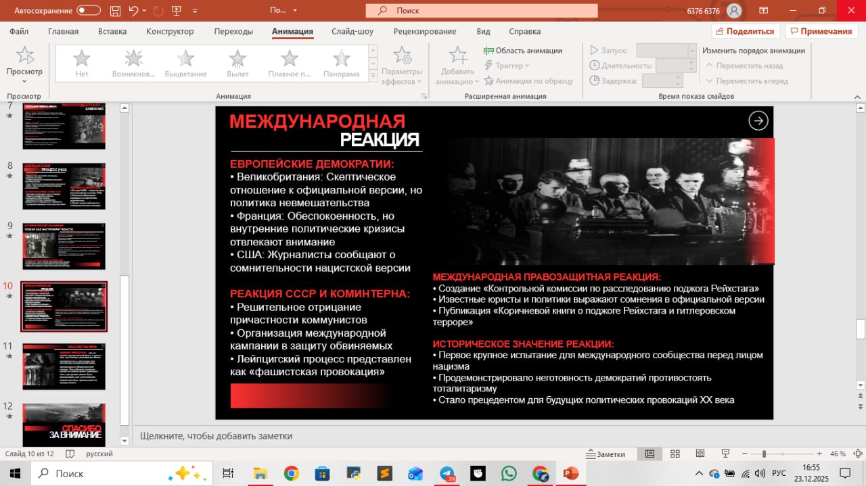The width and height of the screenshot is (866, 486).
Task: Click the zoom in plus button
Action: (x=819, y=454)
